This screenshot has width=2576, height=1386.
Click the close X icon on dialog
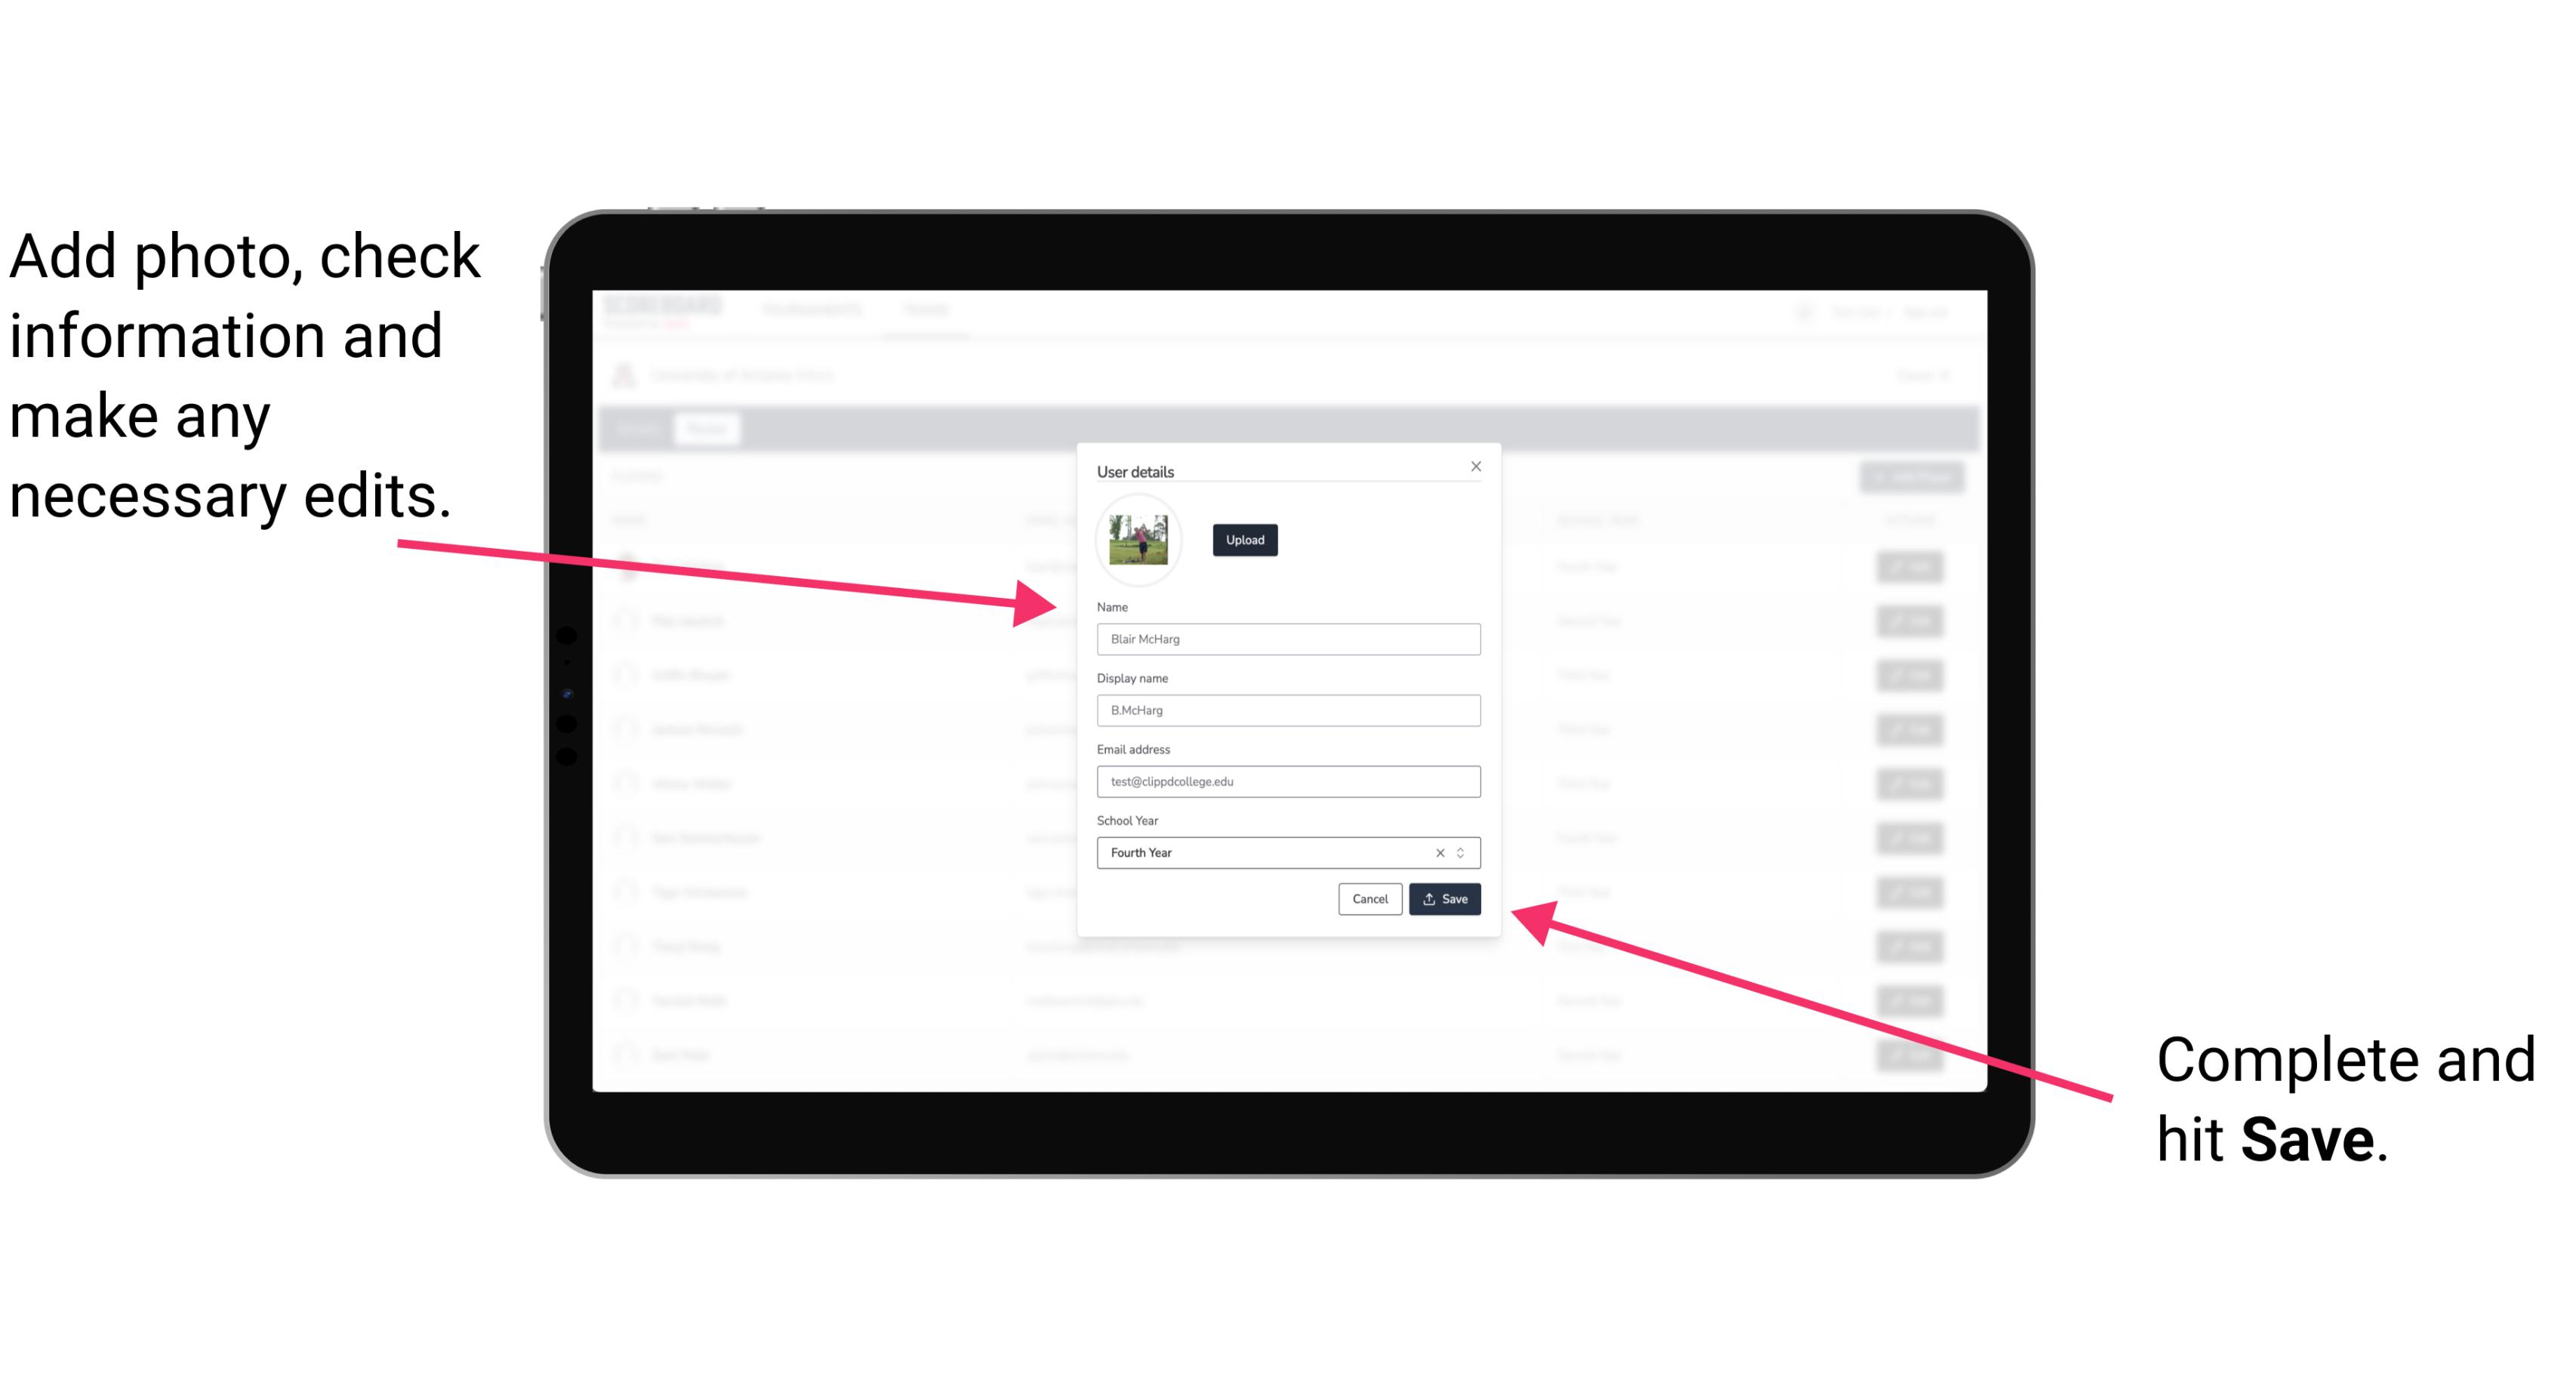coord(1475,466)
